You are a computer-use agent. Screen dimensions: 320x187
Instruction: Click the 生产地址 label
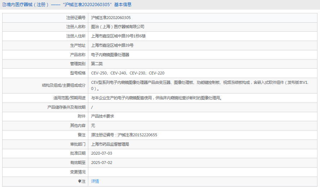78,45
